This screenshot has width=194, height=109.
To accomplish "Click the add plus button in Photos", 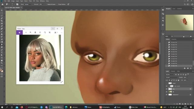I will pyautogui.click(x=26, y=32).
